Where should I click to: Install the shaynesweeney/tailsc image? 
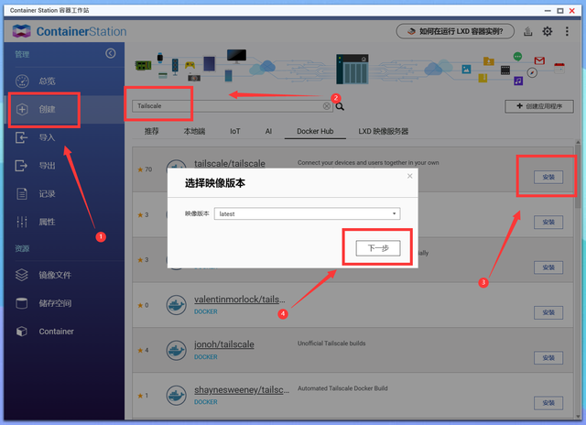click(x=548, y=403)
